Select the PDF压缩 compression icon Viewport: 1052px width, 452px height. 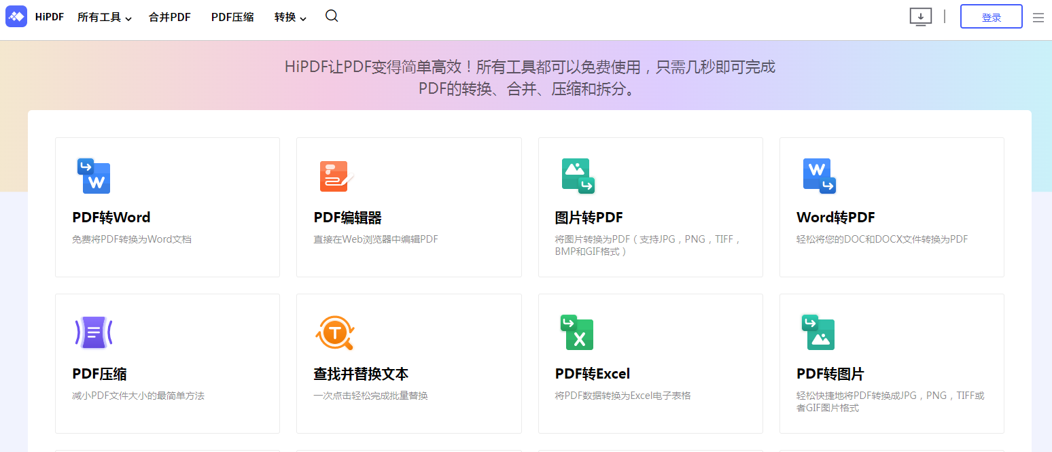(x=94, y=332)
